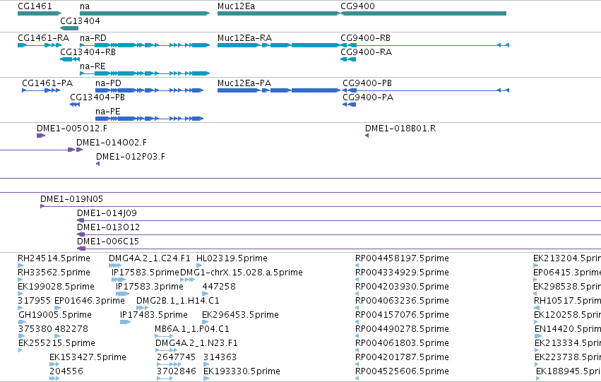This screenshot has height=382, width=601.
Task: Open protein CG1461-PA
Action: (47, 83)
